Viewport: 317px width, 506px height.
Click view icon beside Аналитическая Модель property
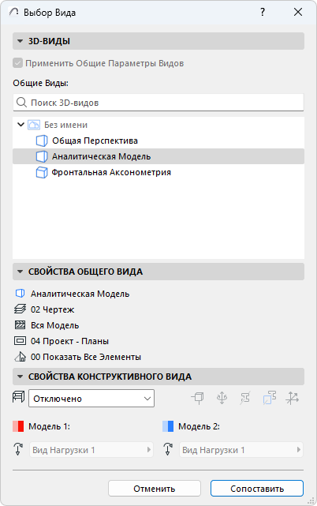[x=20, y=294]
